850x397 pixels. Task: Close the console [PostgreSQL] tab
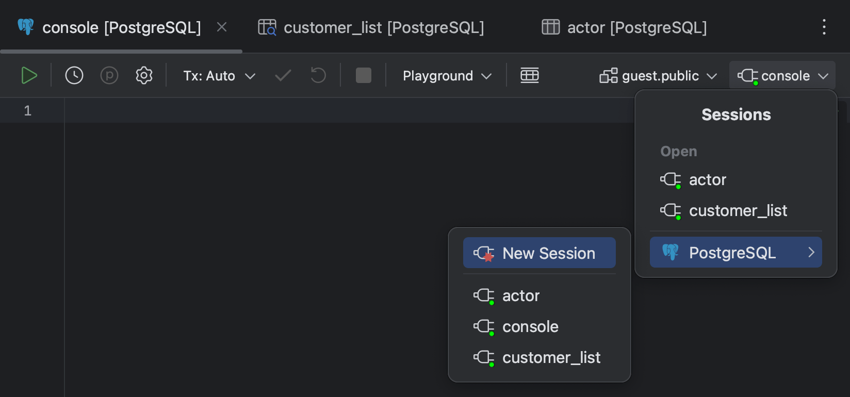pyautogui.click(x=222, y=27)
